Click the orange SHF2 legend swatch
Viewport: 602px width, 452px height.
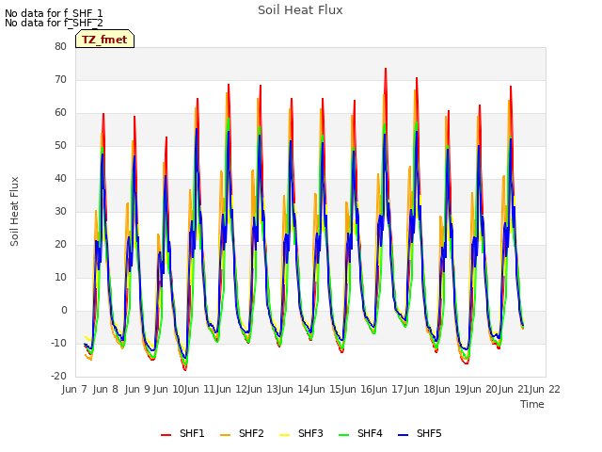click(226, 435)
